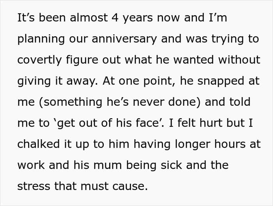273x206 pixels.
Task: Click the word 'chalked' in the paragraph
Action: [x=39, y=144]
